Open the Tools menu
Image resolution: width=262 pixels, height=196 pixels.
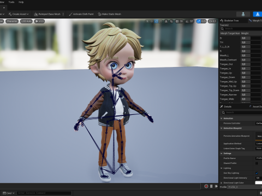11,2
